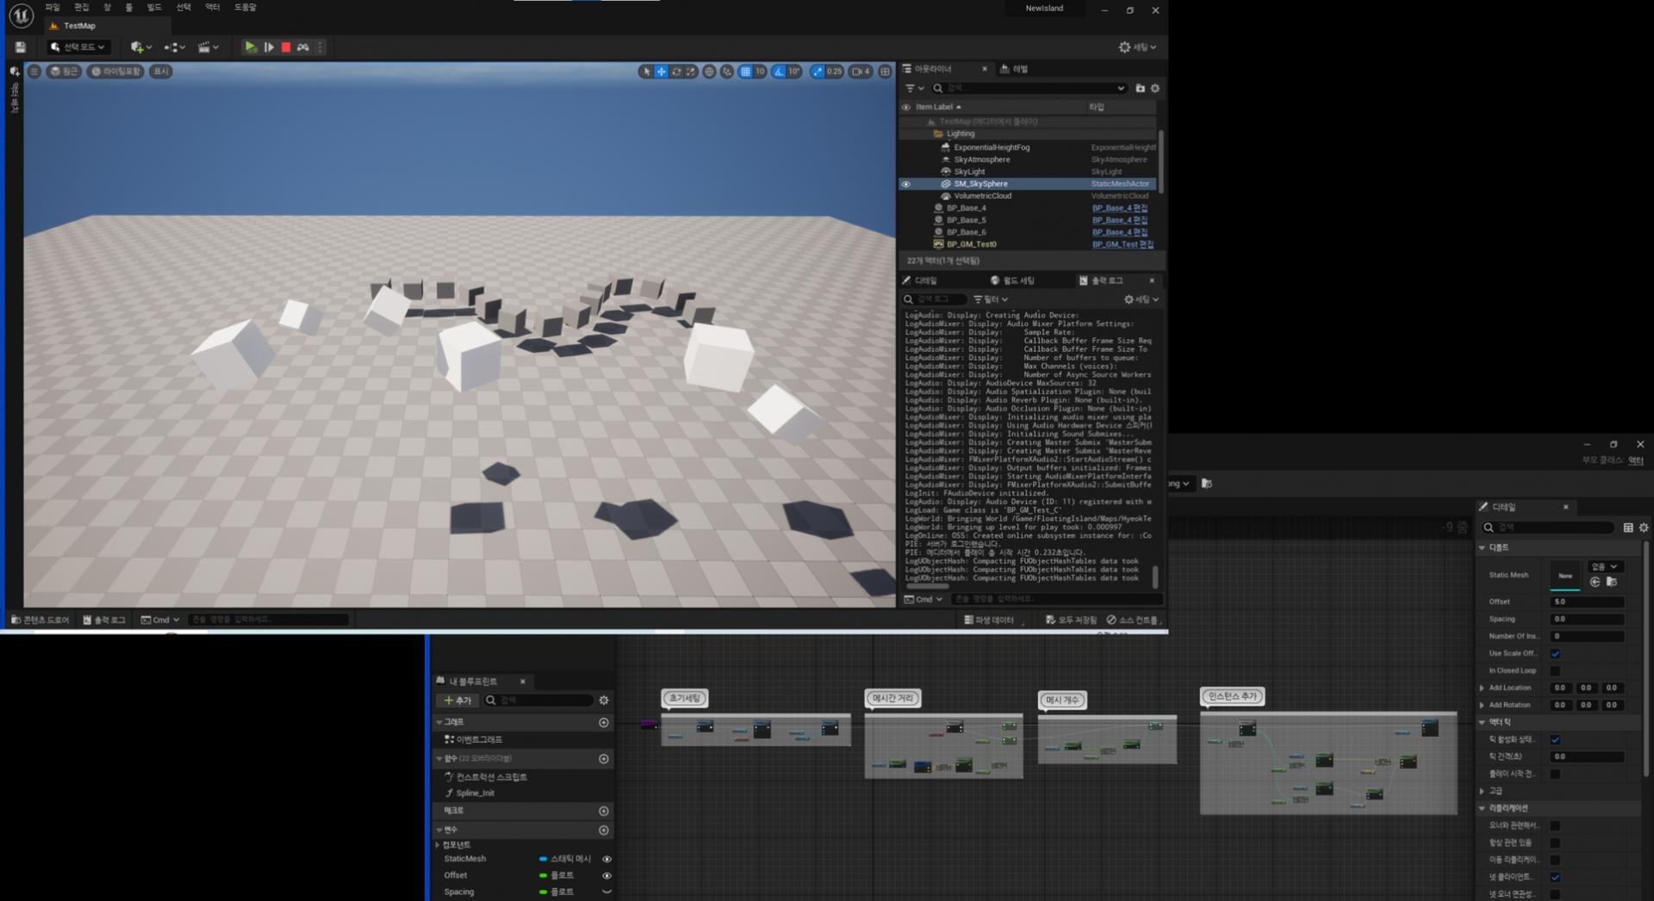Click 출력 로그 in the bottom status bar
This screenshot has width=1654, height=901.
click(x=104, y=620)
